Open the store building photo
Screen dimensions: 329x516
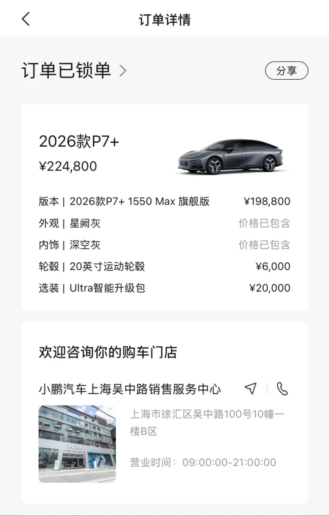tap(77, 444)
